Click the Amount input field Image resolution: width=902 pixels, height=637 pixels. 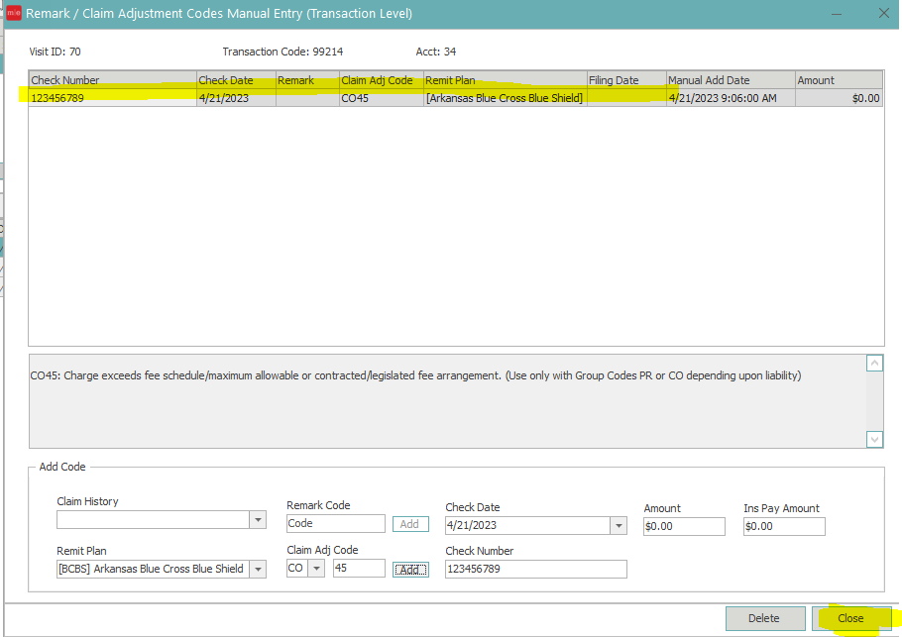coord(683,527)
